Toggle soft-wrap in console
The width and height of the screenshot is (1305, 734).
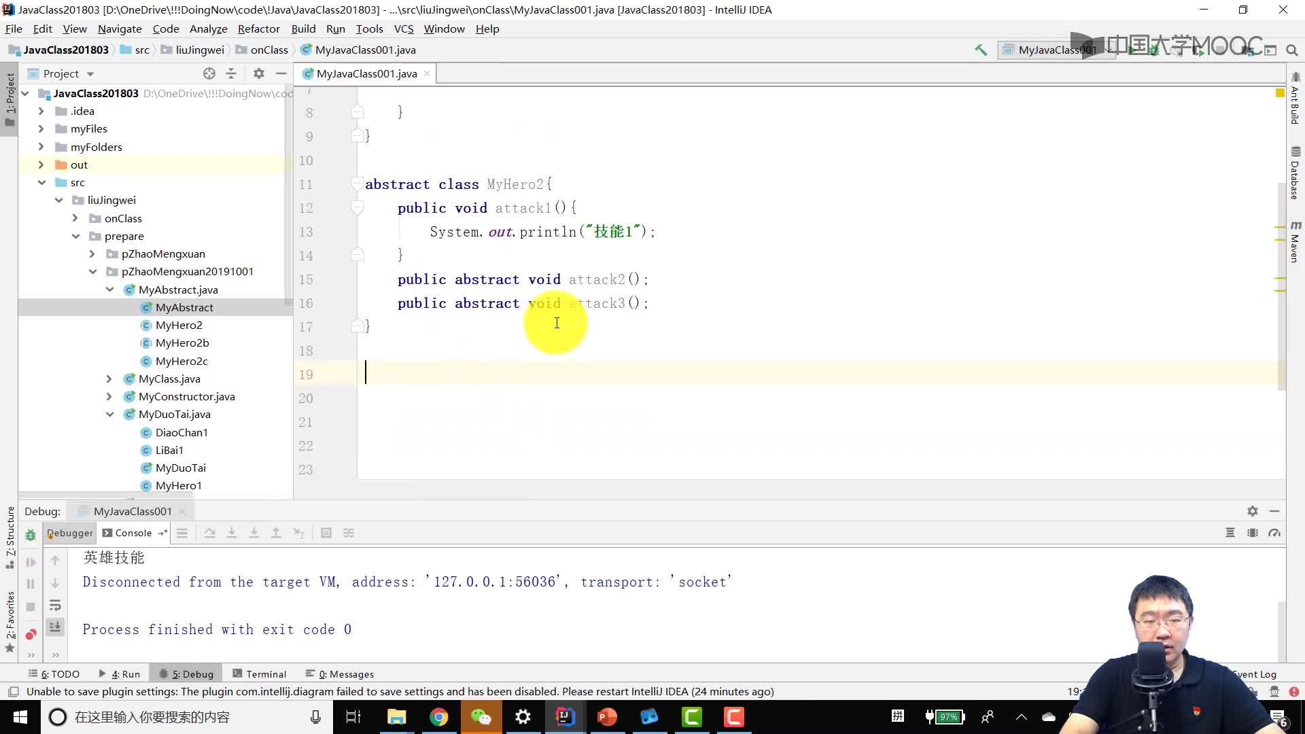55,606
